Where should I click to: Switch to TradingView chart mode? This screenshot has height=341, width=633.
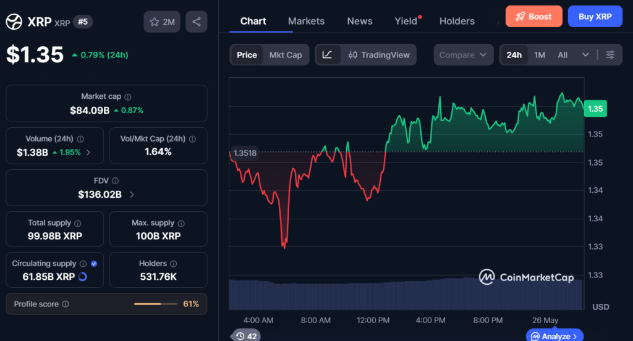click(379, 55)
